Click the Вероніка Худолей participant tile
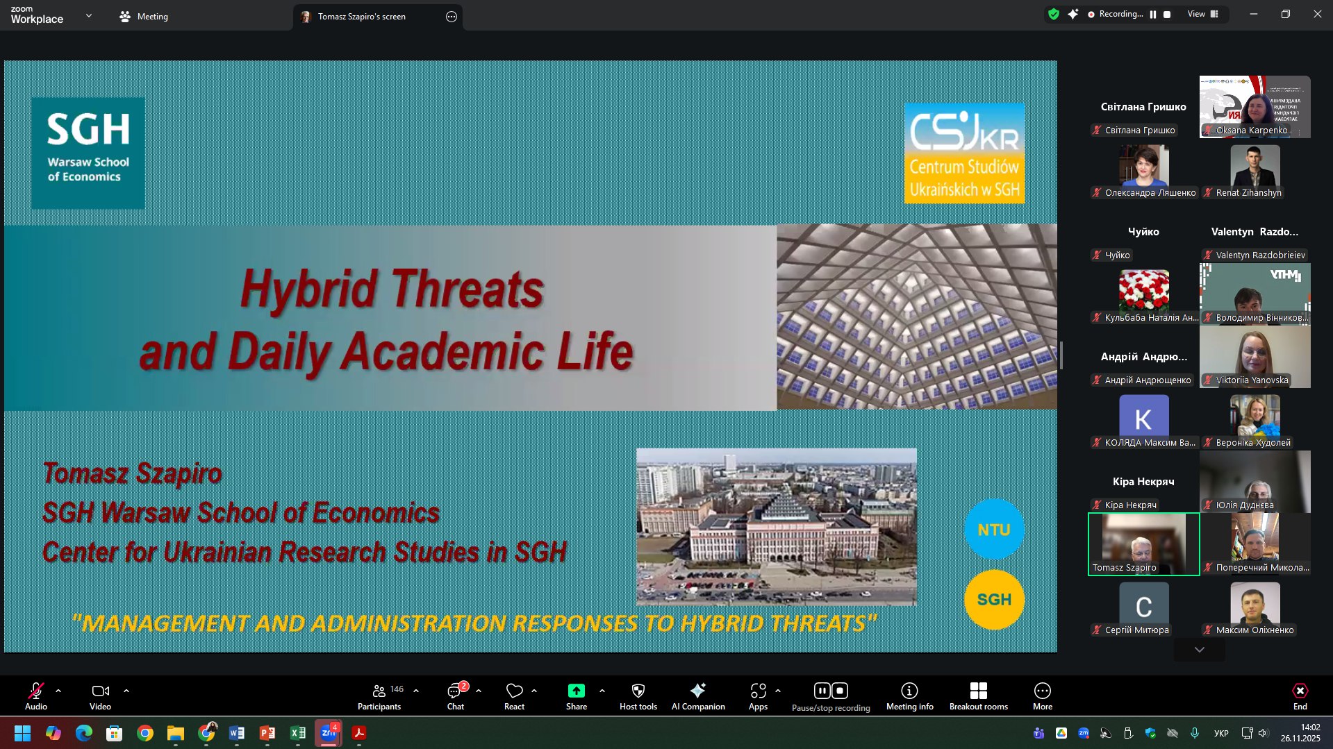 coord(1255,419)
